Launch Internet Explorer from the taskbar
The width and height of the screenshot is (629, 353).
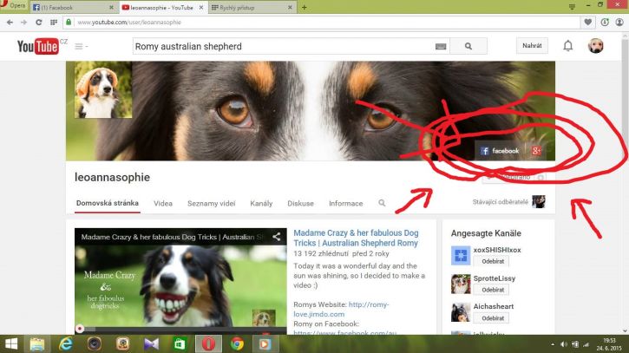66,343
